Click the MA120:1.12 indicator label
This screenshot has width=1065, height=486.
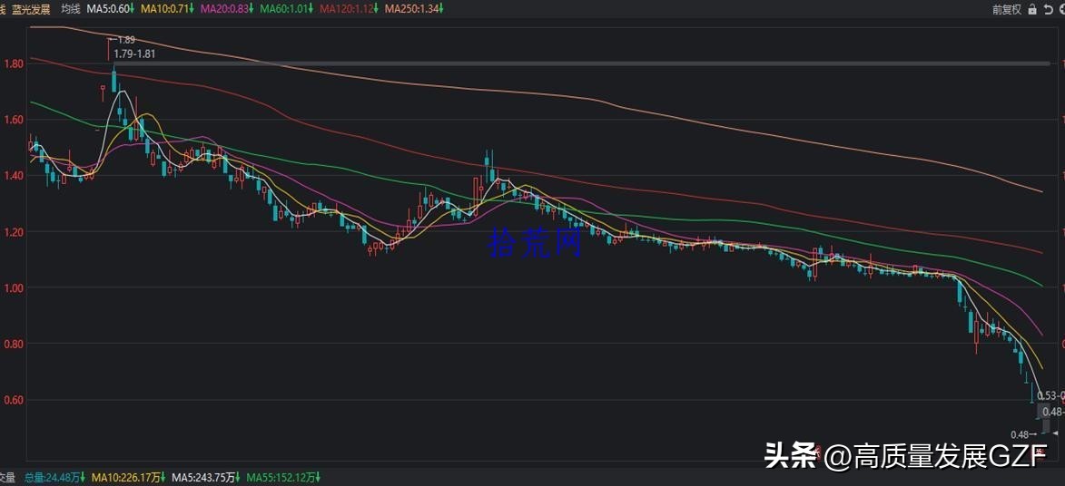(x=348, y=9)
